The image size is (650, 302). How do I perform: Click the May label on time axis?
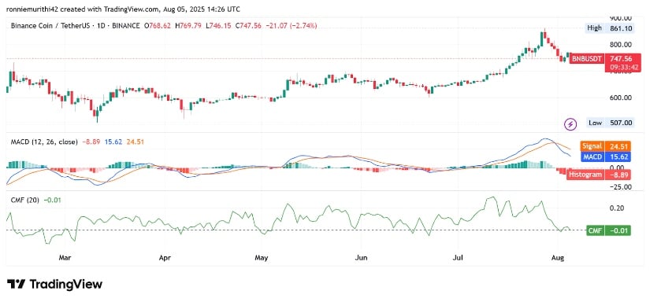[262, 258]
